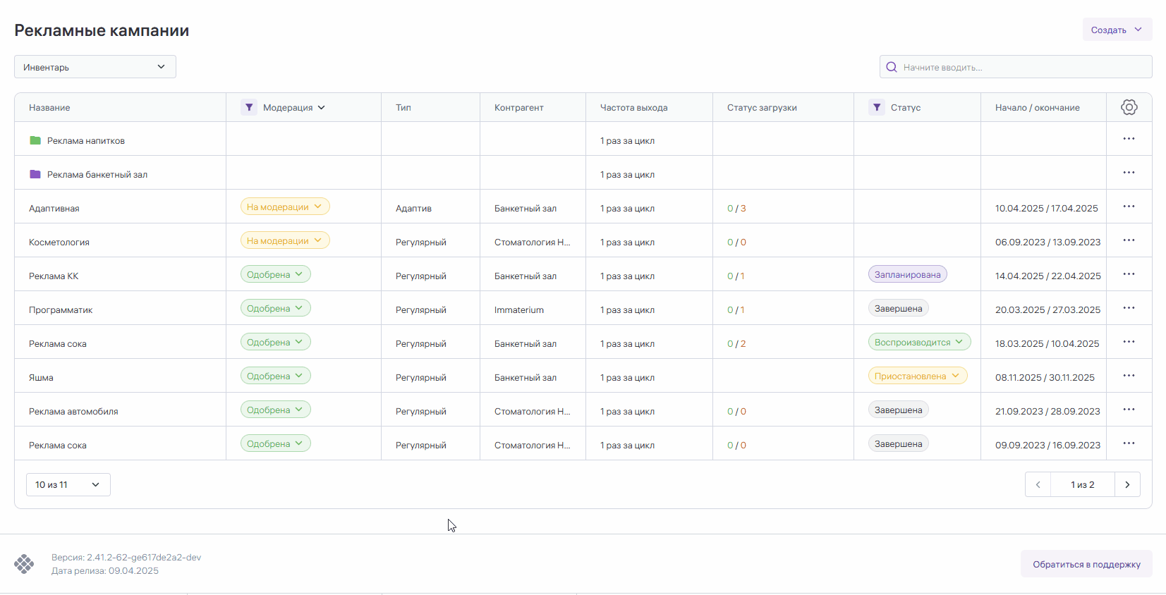
Task: Click the filter icon in Модерация column
Action: coord(248,107)
